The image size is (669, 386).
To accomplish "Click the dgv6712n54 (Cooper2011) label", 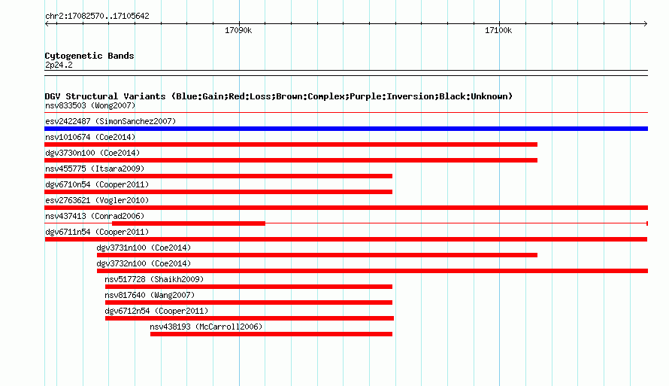I will tap(156, 311).
